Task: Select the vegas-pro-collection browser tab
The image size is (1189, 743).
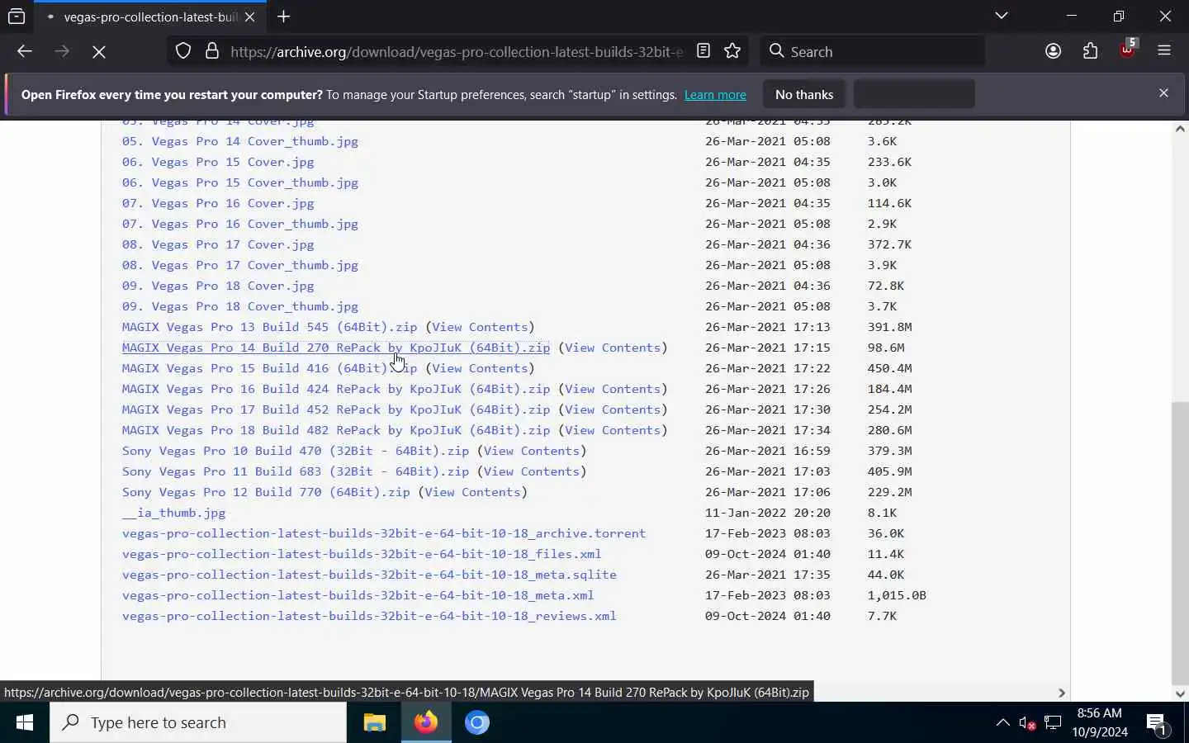Action: point(149,17)
